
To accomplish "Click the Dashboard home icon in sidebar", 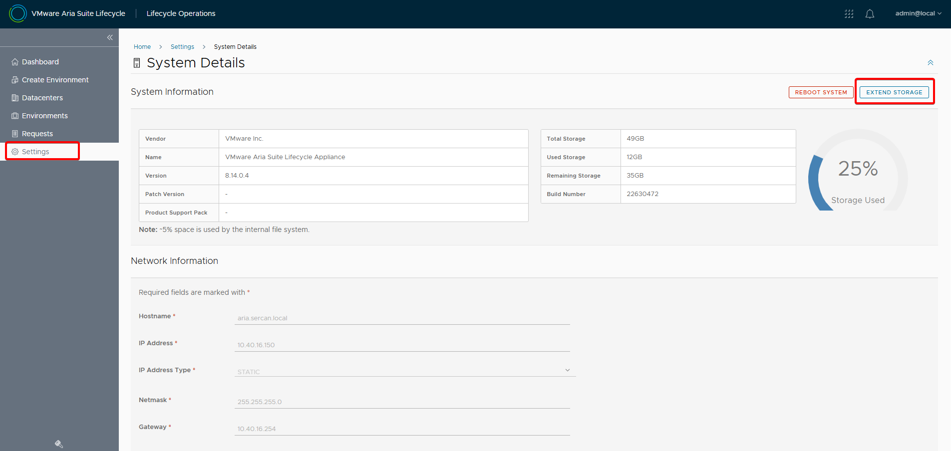I will [x=15, y=62].
